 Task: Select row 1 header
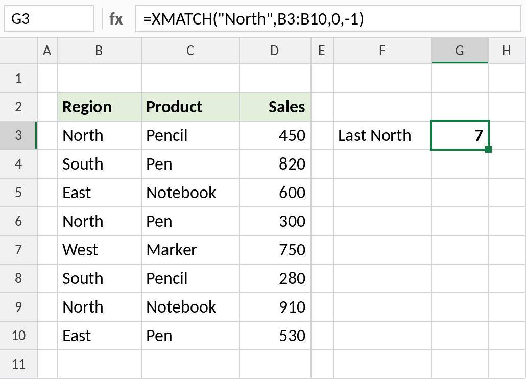(x=18, y=78)
